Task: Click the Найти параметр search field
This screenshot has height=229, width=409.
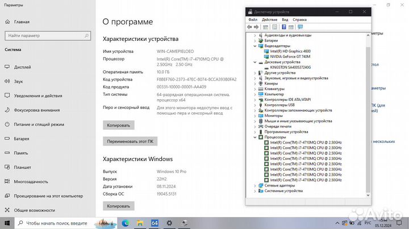Action: [48, 36]
